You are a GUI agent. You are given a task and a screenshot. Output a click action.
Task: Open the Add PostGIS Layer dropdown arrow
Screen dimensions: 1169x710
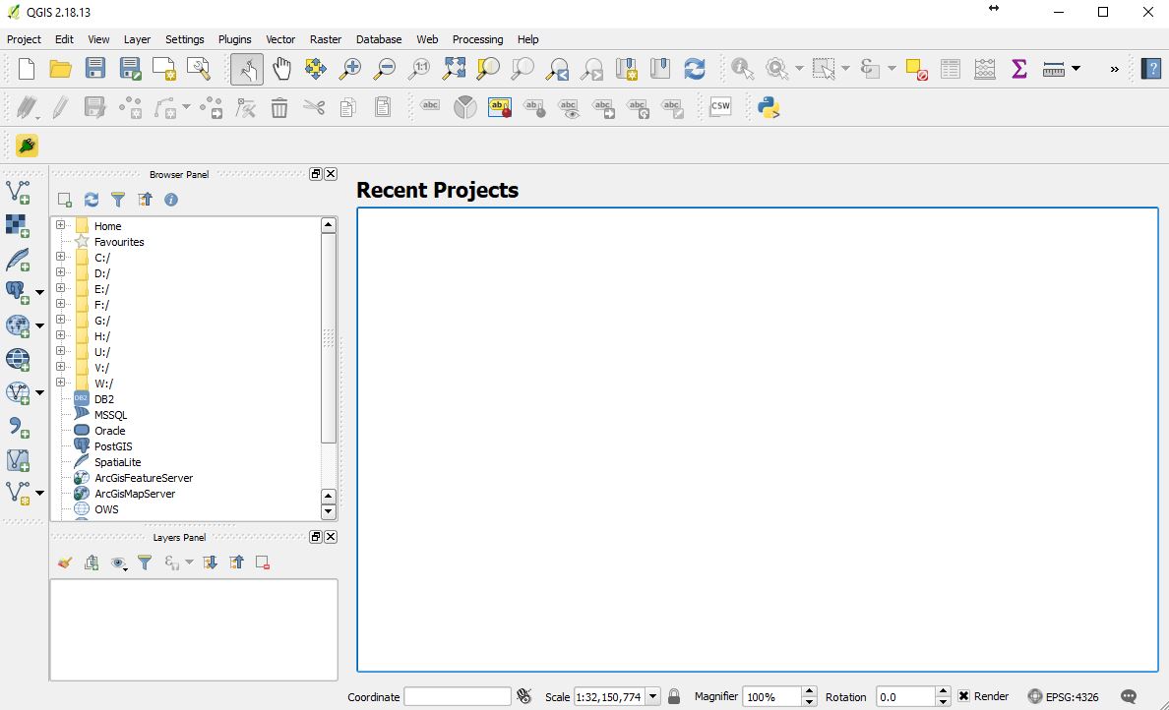point(39,292)
